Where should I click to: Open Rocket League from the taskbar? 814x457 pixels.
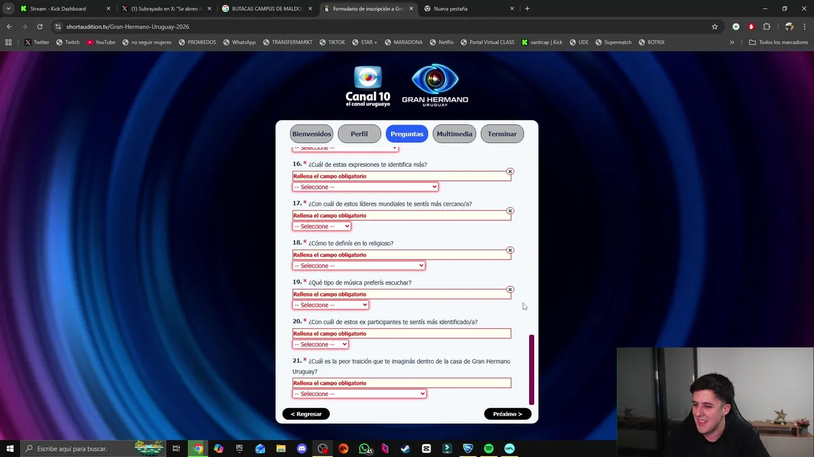(x=467, y=449)
